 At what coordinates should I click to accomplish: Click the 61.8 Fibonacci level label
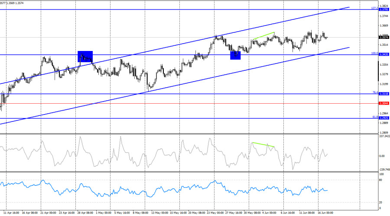click(x=375, y=117)
